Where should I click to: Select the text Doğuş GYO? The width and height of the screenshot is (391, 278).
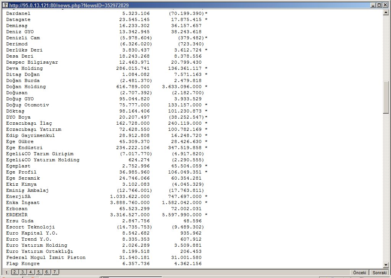point(20,99)
